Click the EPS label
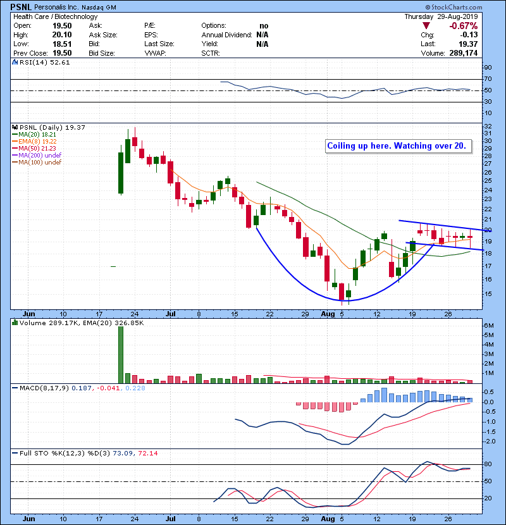 coord(151,35)
